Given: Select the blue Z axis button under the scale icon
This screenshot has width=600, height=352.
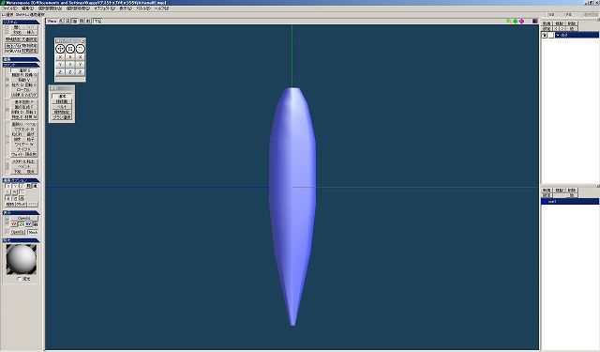Looking at the screenshot, I should pos(70,72).
